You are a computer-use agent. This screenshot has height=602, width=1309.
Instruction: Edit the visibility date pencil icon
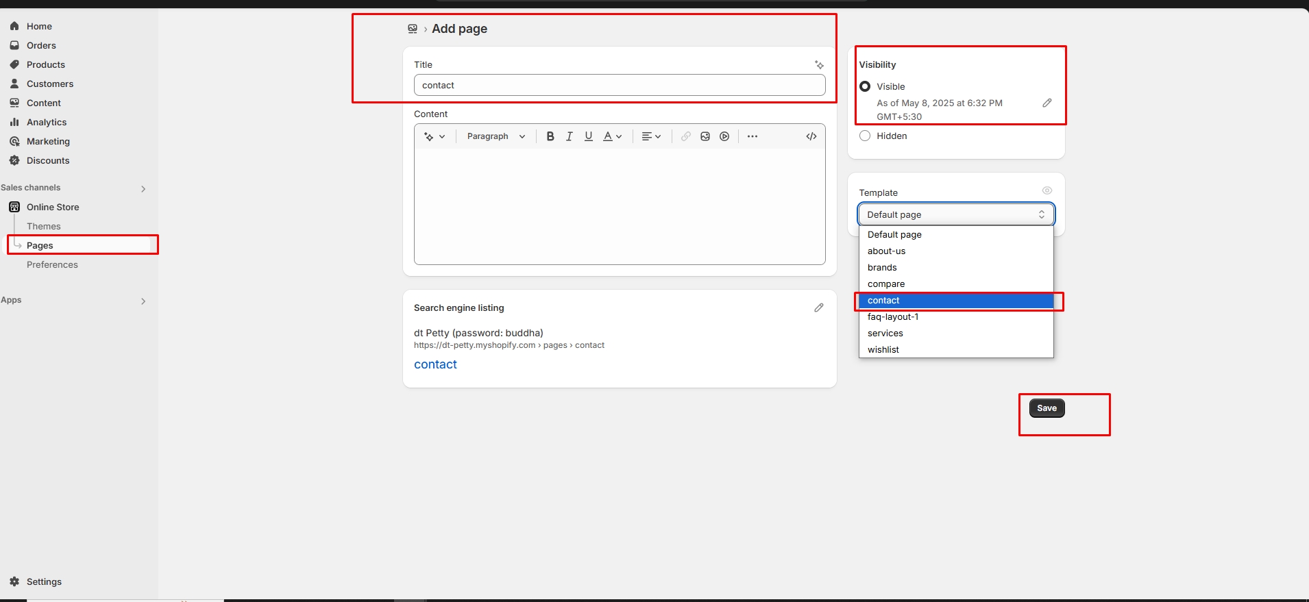[x=1047, y=103]
